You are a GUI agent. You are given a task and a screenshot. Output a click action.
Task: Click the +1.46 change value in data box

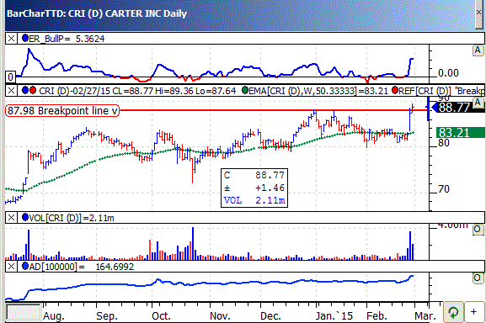tap(270, 188)
